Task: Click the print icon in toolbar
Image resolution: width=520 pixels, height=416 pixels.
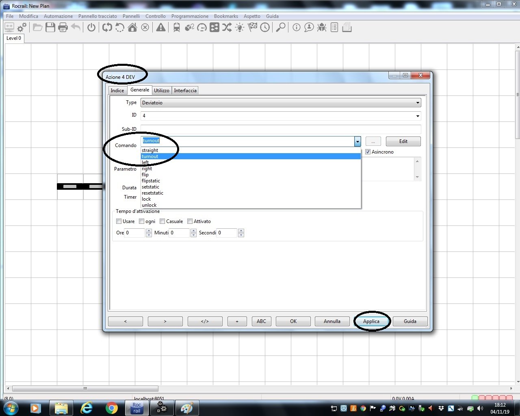Action: (63, 28)
